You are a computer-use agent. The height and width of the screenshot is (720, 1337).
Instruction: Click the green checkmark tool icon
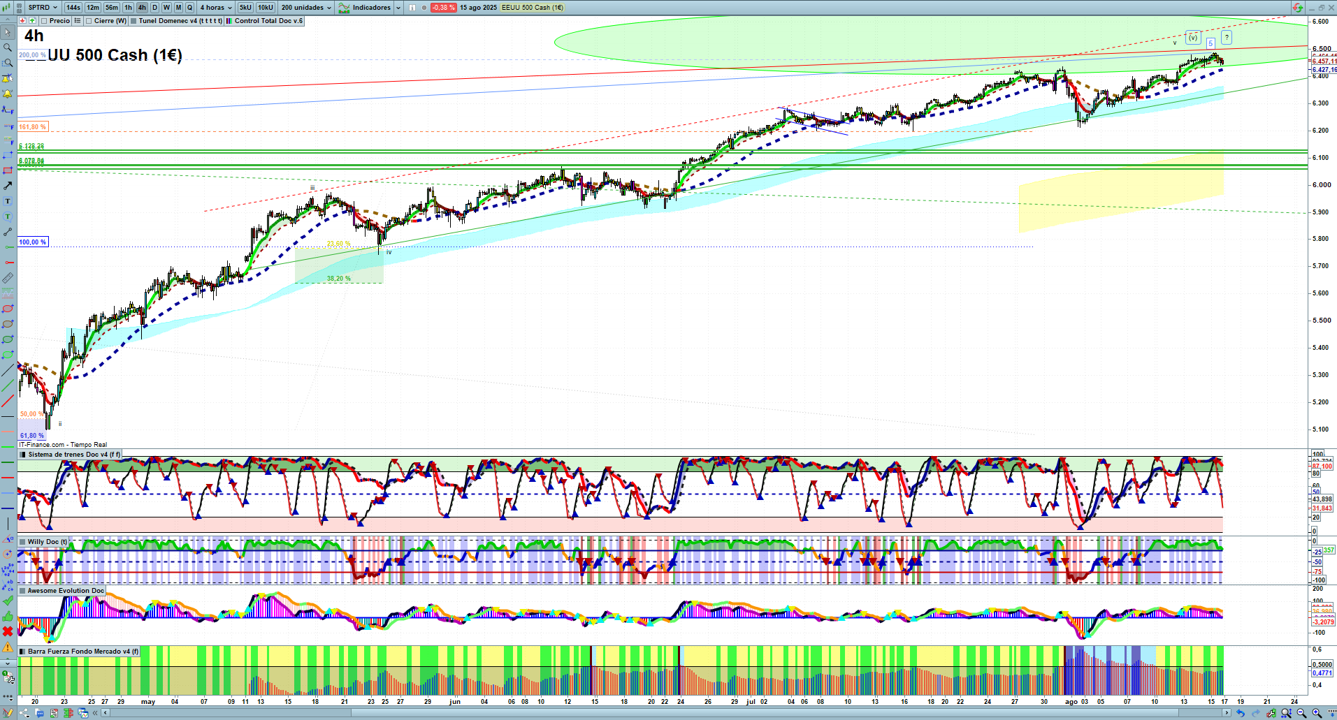pos(8,601)
